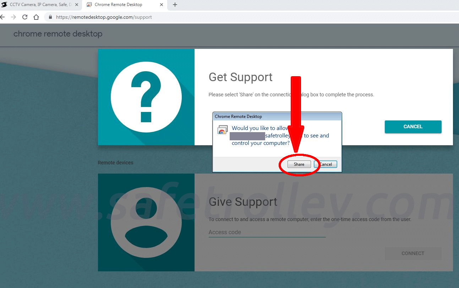Click the 'Get Support' heading
Screen dimensions: 459x288
pos(241,77)
